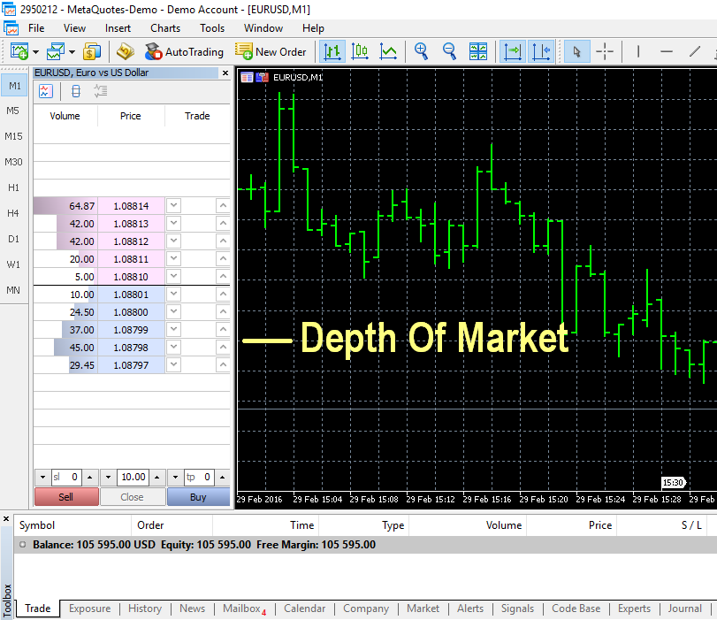717x620 pixels.
Task: Switch to the Mailbox tab
Action: pos(244,609)
